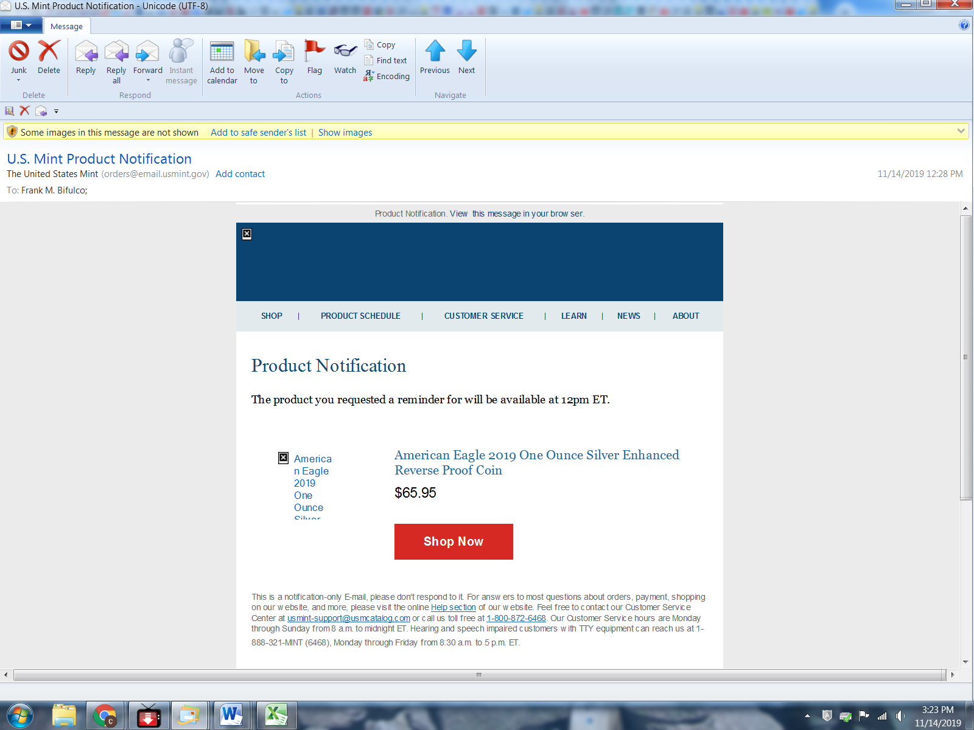Open the Encoding options
974x730 pixels.
click(x=387, y=76)
